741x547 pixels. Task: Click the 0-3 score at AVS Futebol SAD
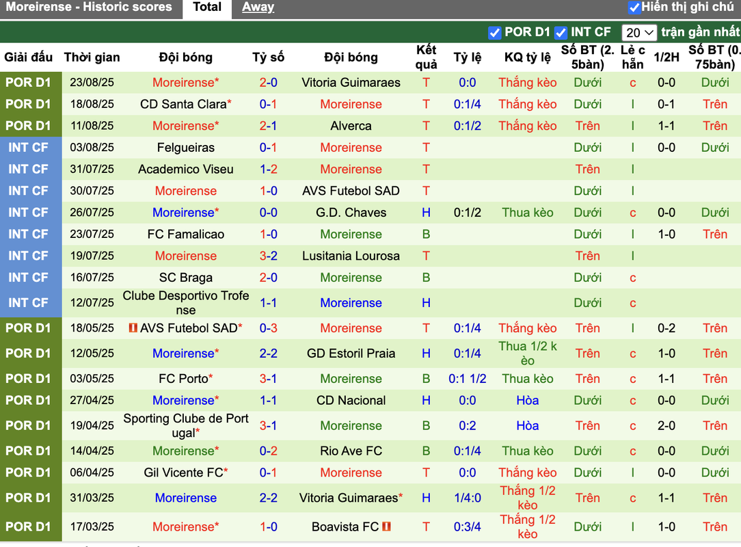click(269, 329)
